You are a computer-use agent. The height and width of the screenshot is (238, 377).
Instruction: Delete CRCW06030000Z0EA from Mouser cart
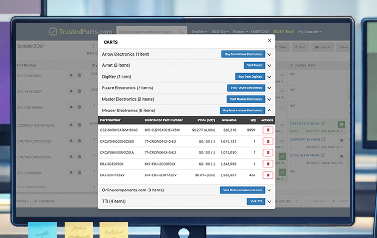(268, 152)
